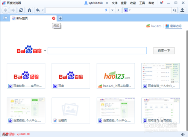The image size is (188, 137).
Task: Open new tab with plus button
Action: (60, 18)
